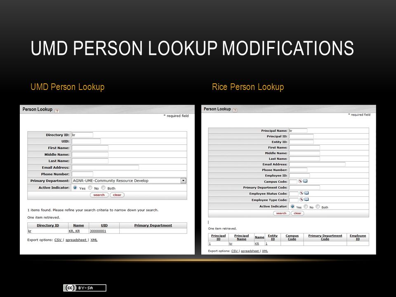Select No Active Indicator in Rice lookup
The width and height of the screenshot is (396, 297).
coord(306,206)
